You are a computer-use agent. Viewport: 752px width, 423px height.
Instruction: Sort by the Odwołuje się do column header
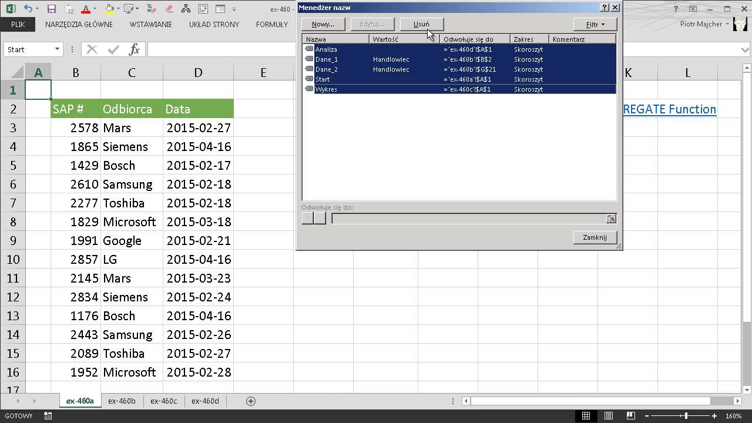pos(475,39)
